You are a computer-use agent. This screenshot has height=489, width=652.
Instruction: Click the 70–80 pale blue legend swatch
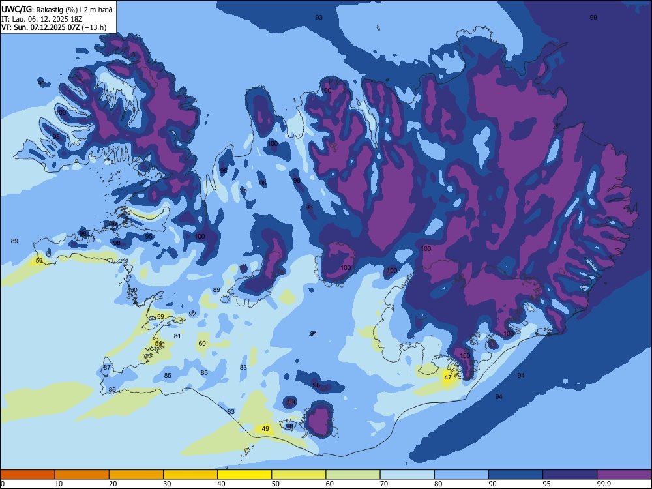[x=407, y=475]
